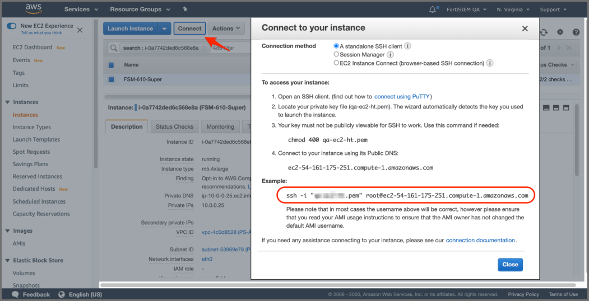Open the Resource Groups dropdown
Viewport: 589px width, 301px height.
140,10
